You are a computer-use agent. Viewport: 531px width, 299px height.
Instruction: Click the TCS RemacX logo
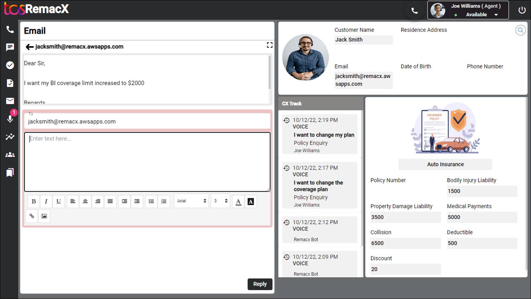[37, 9]
